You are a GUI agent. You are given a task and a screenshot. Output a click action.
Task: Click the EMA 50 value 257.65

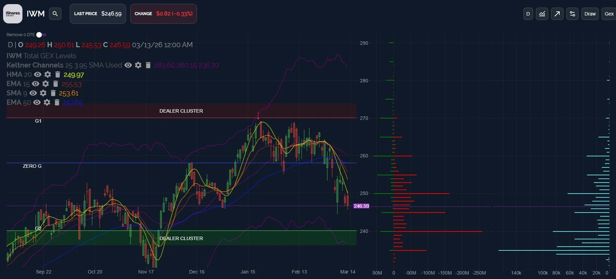pos(73,103)
